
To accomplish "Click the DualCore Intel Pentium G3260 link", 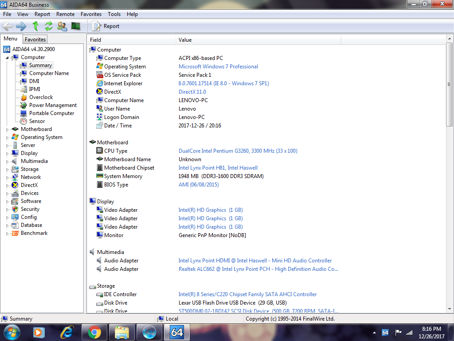I will click(x=238, y=151).
